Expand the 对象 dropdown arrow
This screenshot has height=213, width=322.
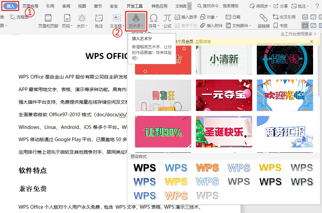pyautogui.click(x=217, y=17)
